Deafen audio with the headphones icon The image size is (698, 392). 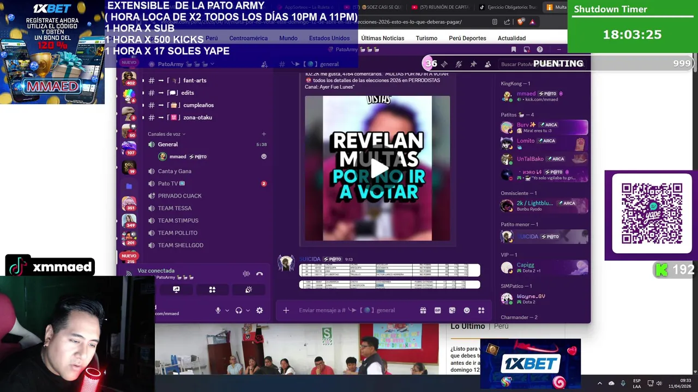(238, 310)
